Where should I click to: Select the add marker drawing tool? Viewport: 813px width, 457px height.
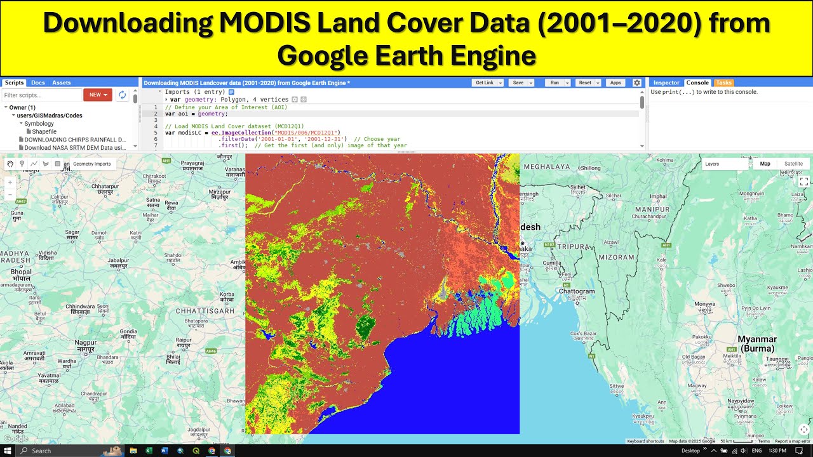coord(22,164)
